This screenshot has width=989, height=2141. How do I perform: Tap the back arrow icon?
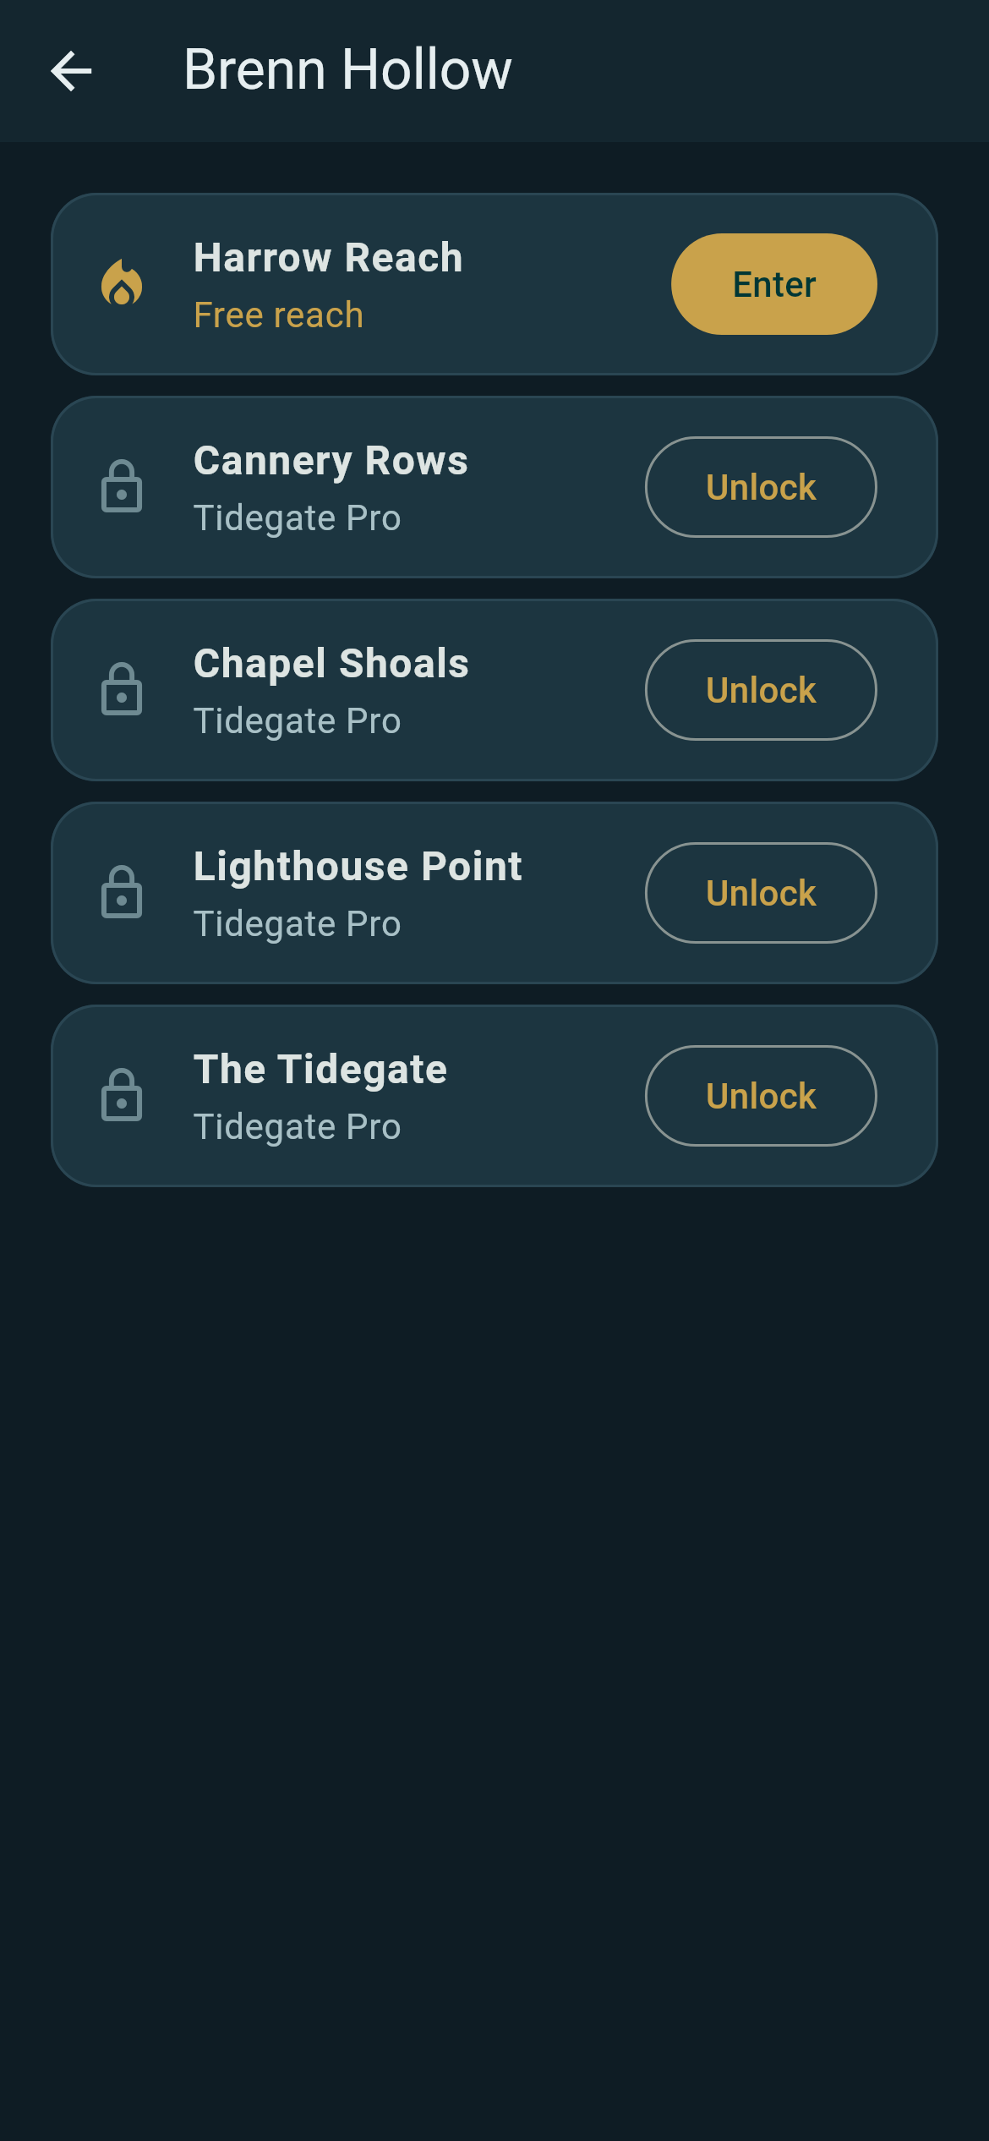click(x=71, y=70)
